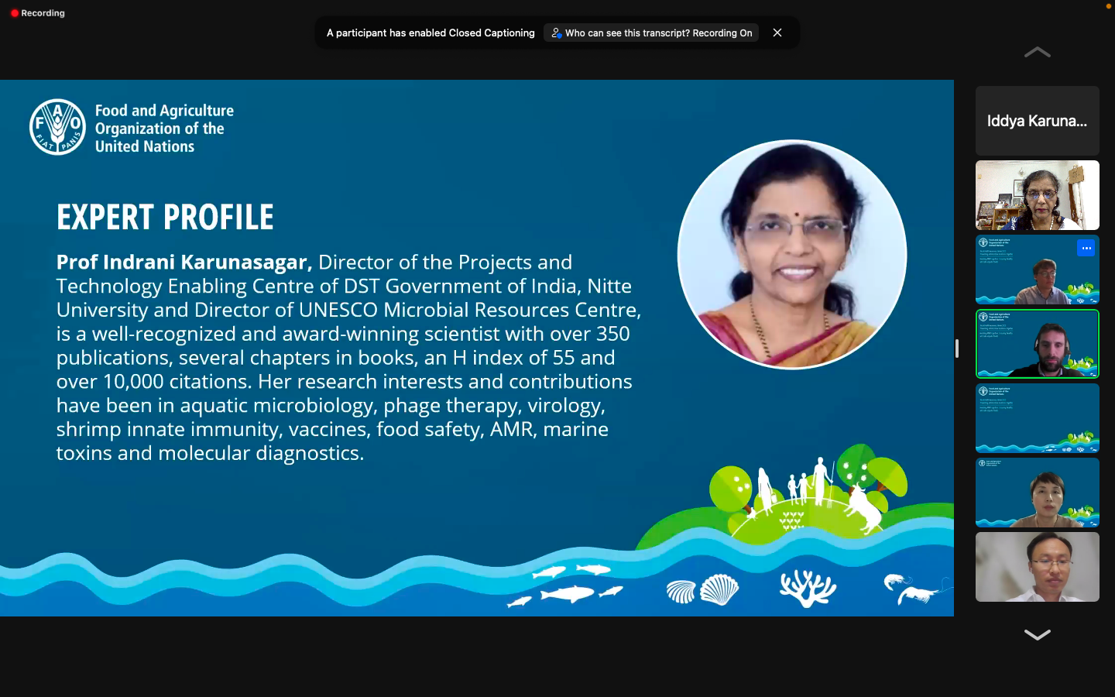1115x697 pixels.
Task: Select the Iddya Karuna... name tile
Action: (x=1038, y=121)
